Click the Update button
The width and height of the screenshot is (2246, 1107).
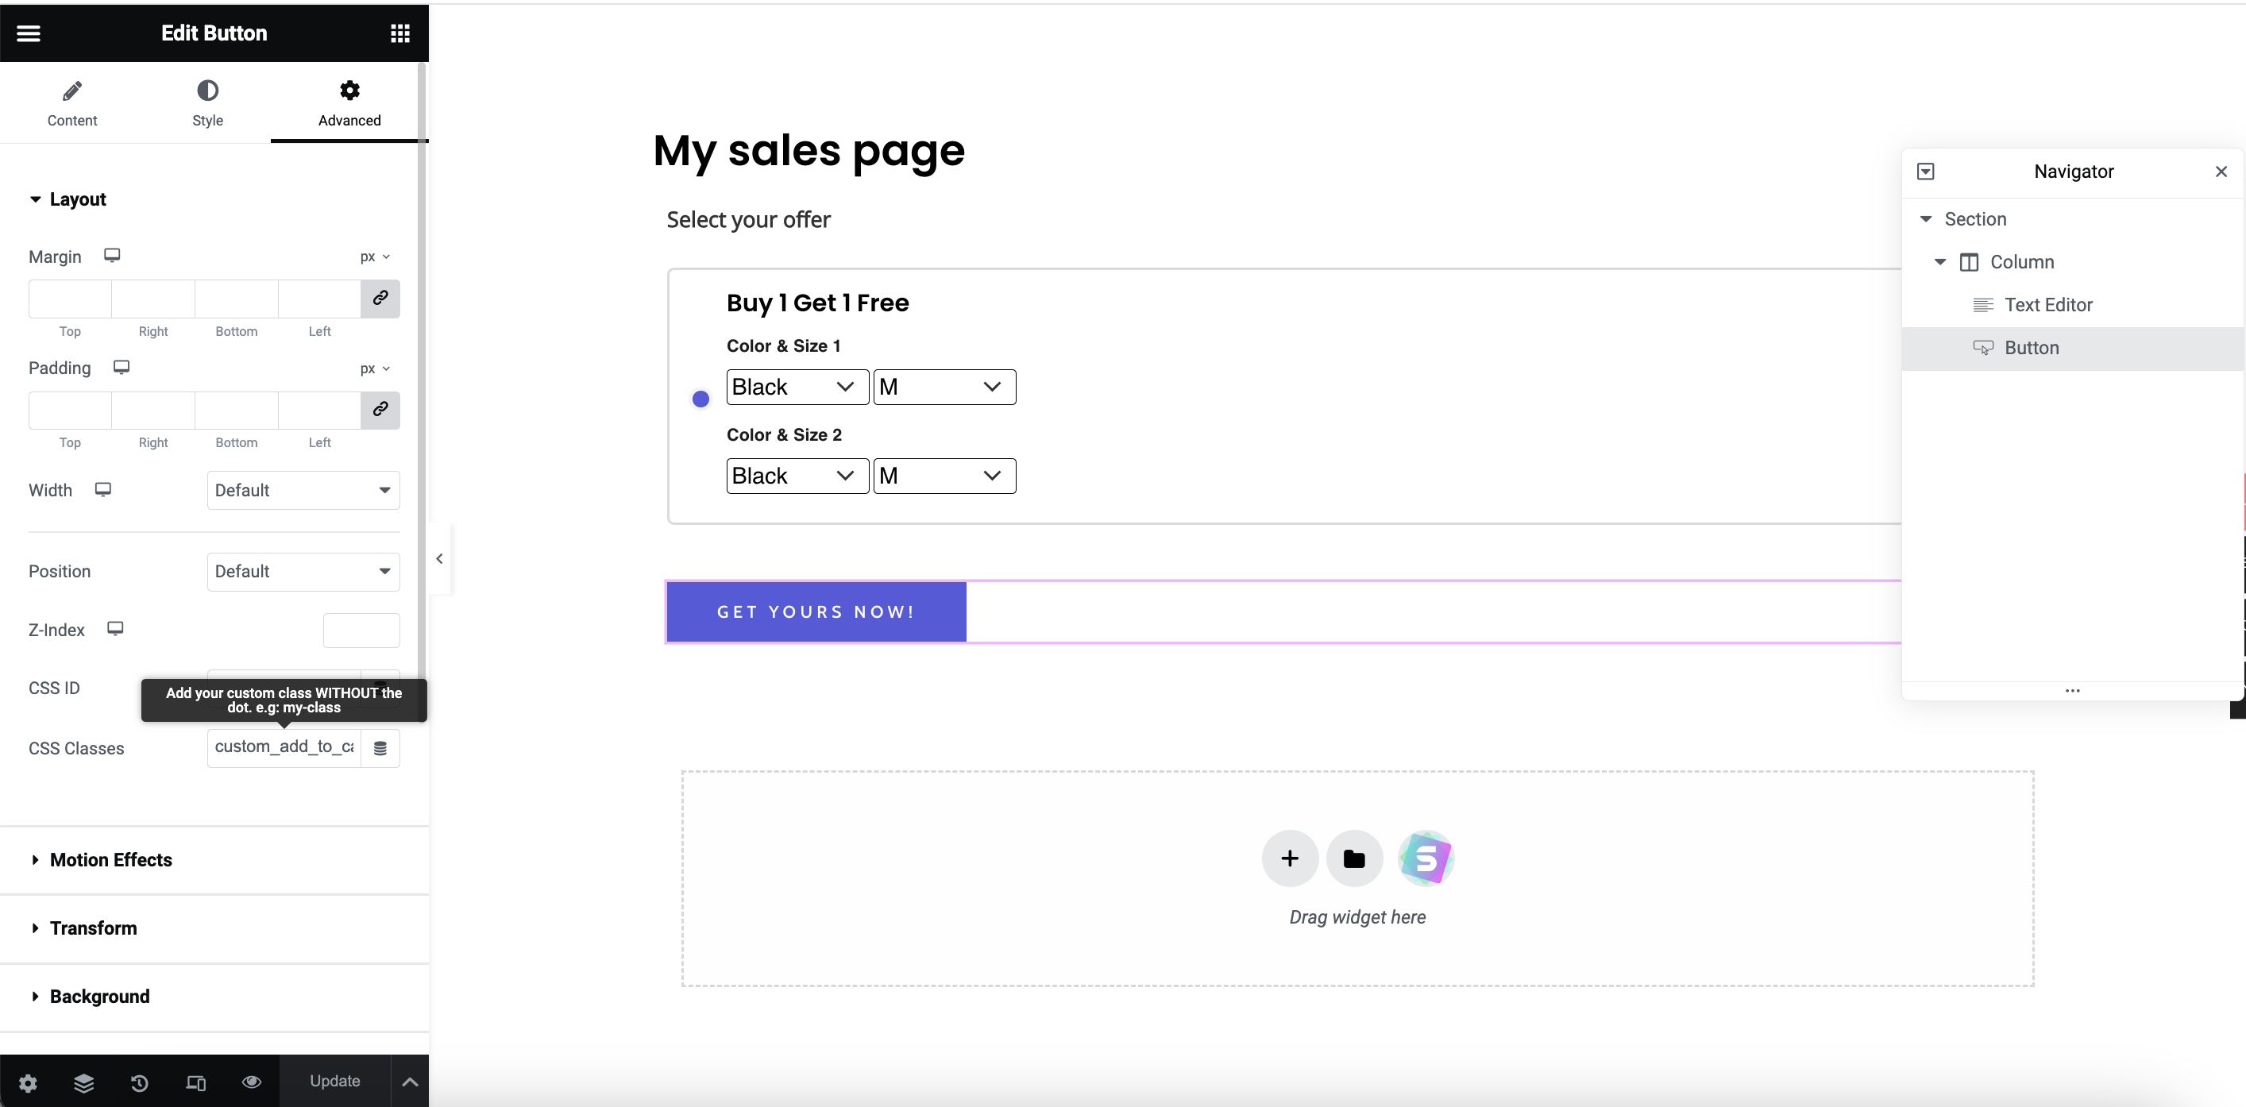pos(335,1081)
